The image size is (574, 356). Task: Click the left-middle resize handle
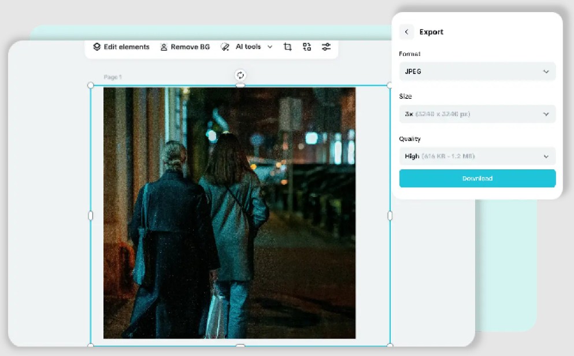pos(90,216)
